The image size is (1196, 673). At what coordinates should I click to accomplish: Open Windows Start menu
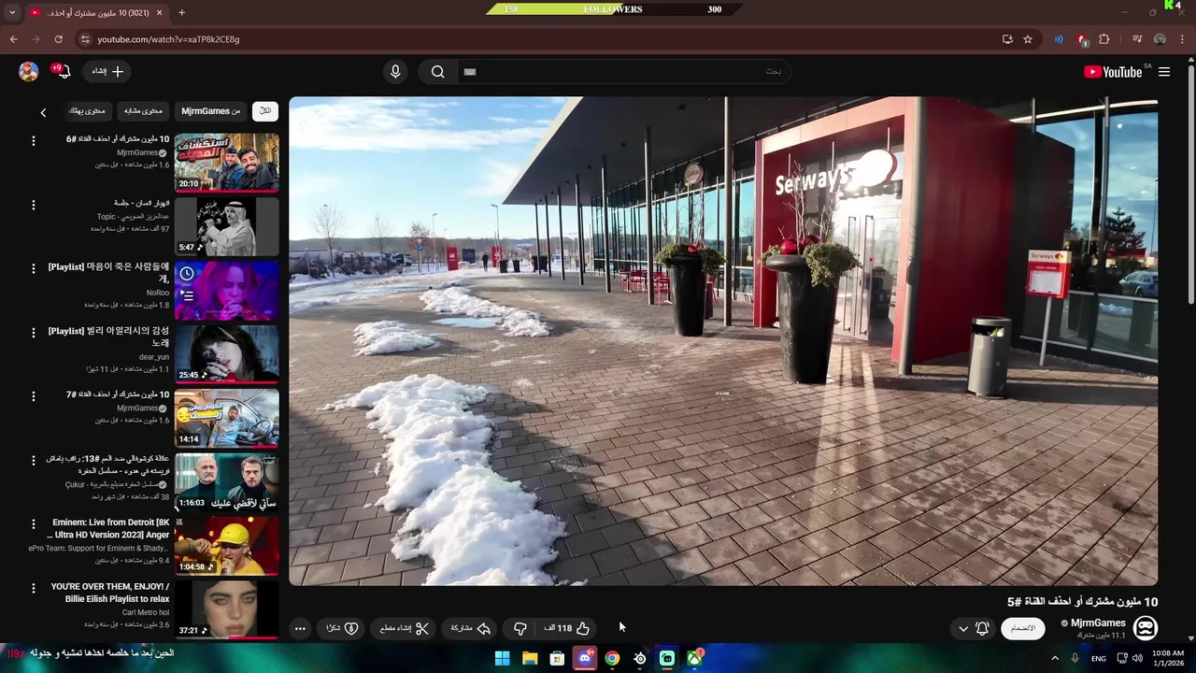[502, 658]
